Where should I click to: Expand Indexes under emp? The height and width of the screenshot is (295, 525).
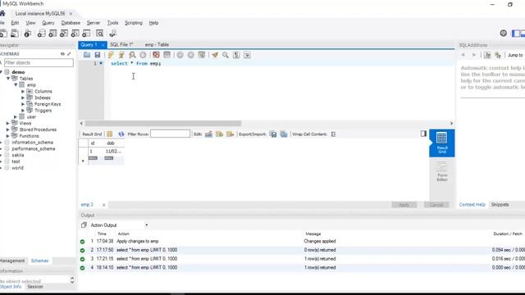pyautogui.click(x=23, y=98)
